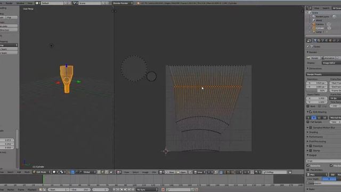Open the UVs menu
This screenshot has height=192, width=341.
click(154, 172)
